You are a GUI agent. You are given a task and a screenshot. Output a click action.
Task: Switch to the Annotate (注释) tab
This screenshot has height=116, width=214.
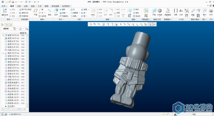[x=26, y=6]
